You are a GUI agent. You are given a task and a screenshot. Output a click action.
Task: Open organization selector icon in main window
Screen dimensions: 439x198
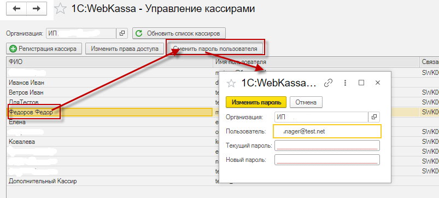tap(122, 33)
